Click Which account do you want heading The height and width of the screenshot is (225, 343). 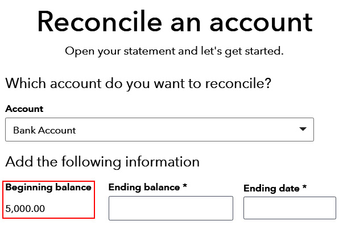138,84
